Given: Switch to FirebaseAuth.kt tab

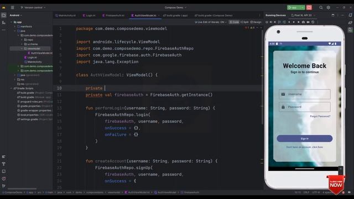Looking at the screenshot, I should 113,15.
